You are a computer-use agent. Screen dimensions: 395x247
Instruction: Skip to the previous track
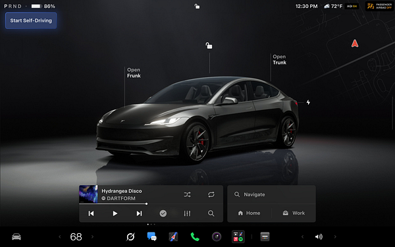point(91,213)
